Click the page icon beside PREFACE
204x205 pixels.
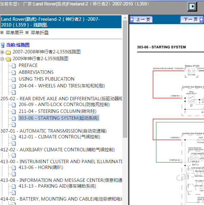click(14, 66)
